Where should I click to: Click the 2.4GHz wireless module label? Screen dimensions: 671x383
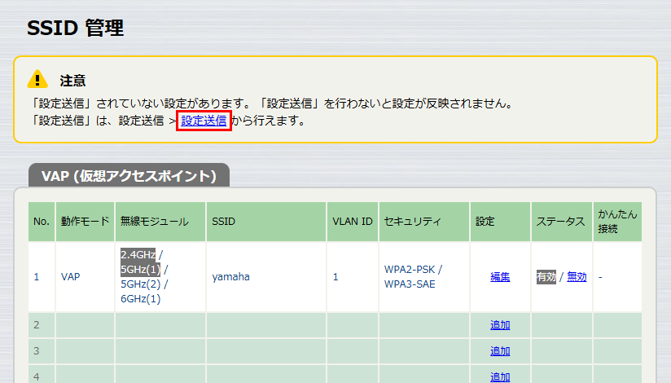click(x=138, y=254)
